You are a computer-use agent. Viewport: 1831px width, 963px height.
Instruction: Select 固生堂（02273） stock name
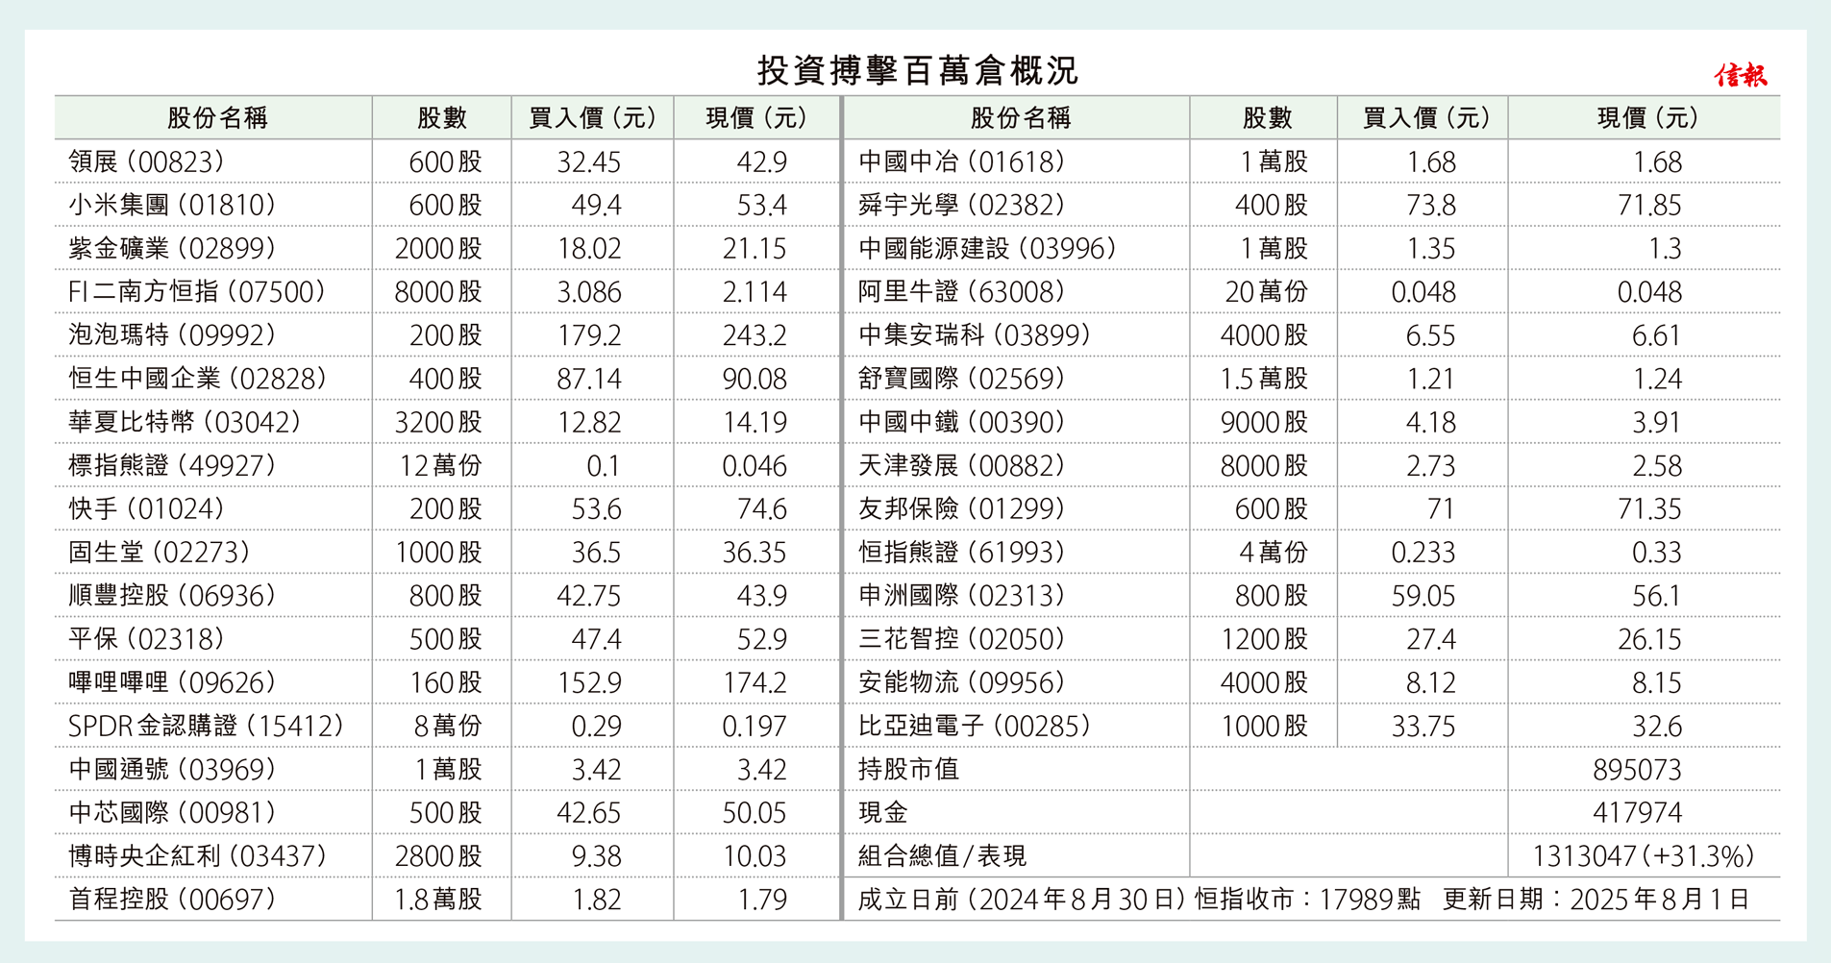pyautogui.click(x=160, y=552)
